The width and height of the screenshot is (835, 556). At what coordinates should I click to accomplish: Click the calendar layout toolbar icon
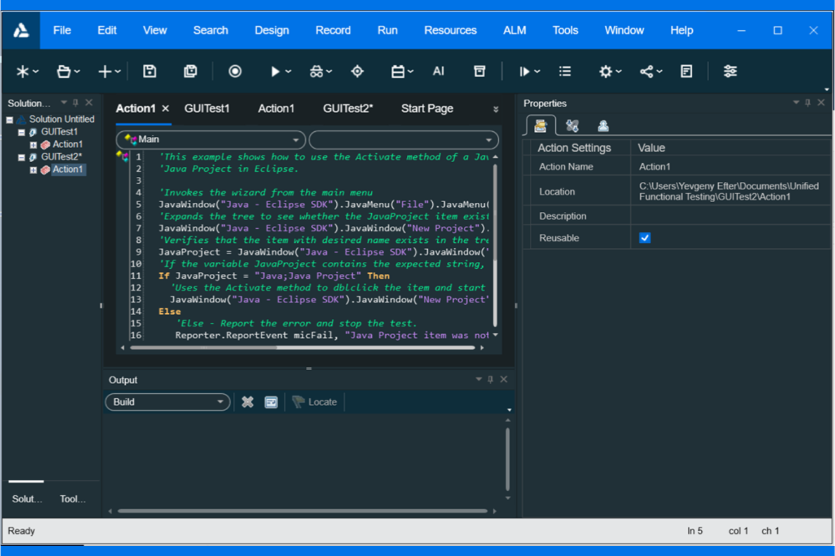398,72
